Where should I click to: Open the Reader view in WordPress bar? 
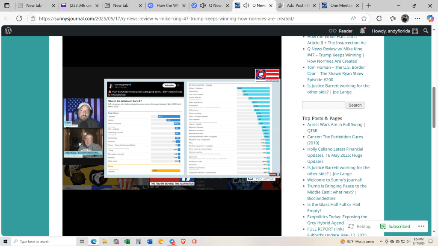tap(340, 31)
